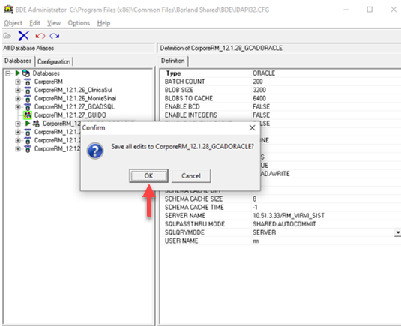Click the Type value ORACLE
This screenshot has height=326, width=401.
(x=264, y=73)
